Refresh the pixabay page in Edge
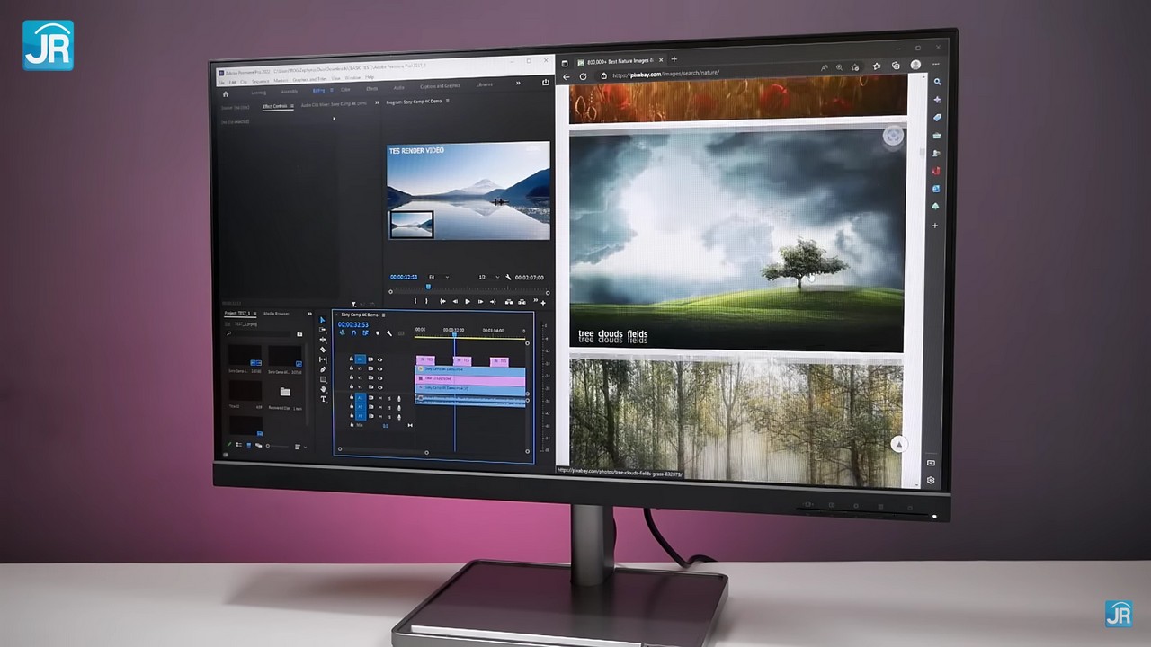This screenshot has height=647, width=1151. pyautogui.click(x=583, y=76)
